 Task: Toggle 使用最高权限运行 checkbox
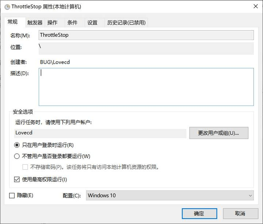17,180
